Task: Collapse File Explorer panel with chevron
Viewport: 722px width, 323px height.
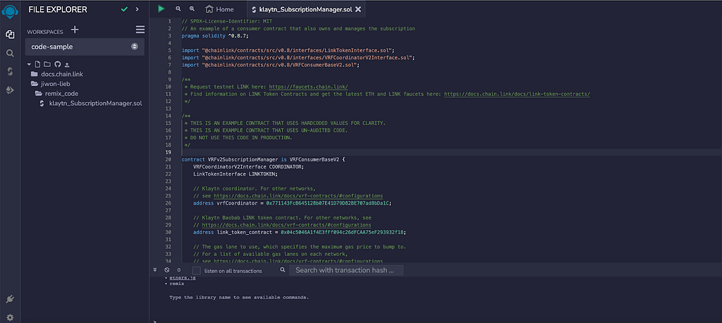Action: click(137, 9)
